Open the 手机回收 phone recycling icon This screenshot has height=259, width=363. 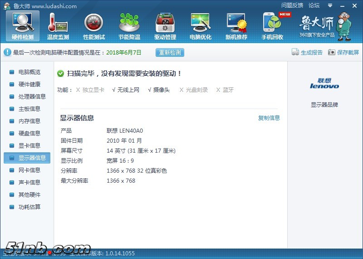(272, 26)
